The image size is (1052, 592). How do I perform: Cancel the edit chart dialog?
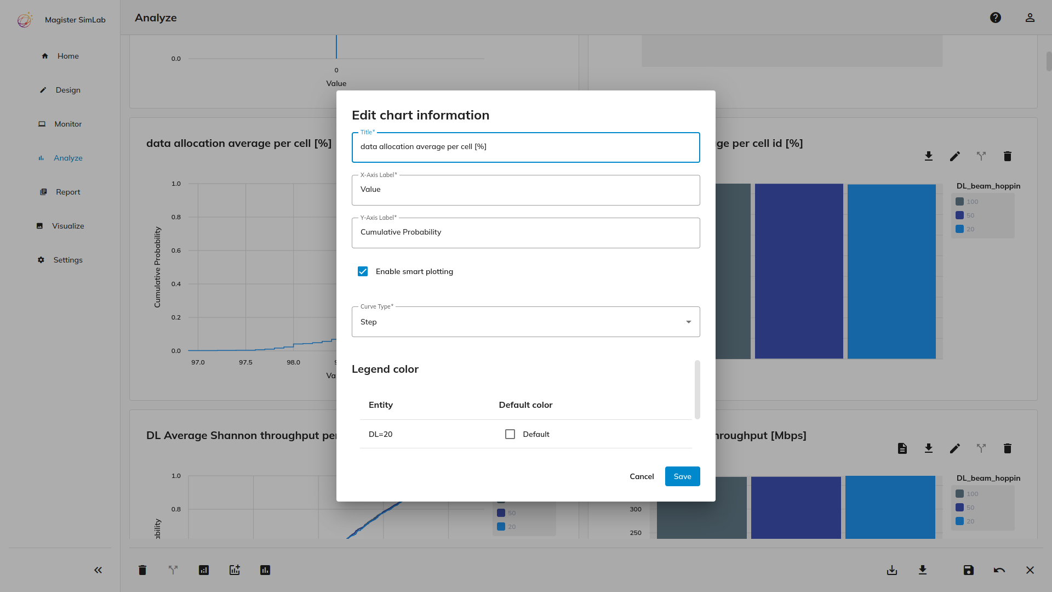(x=642, y=476)
